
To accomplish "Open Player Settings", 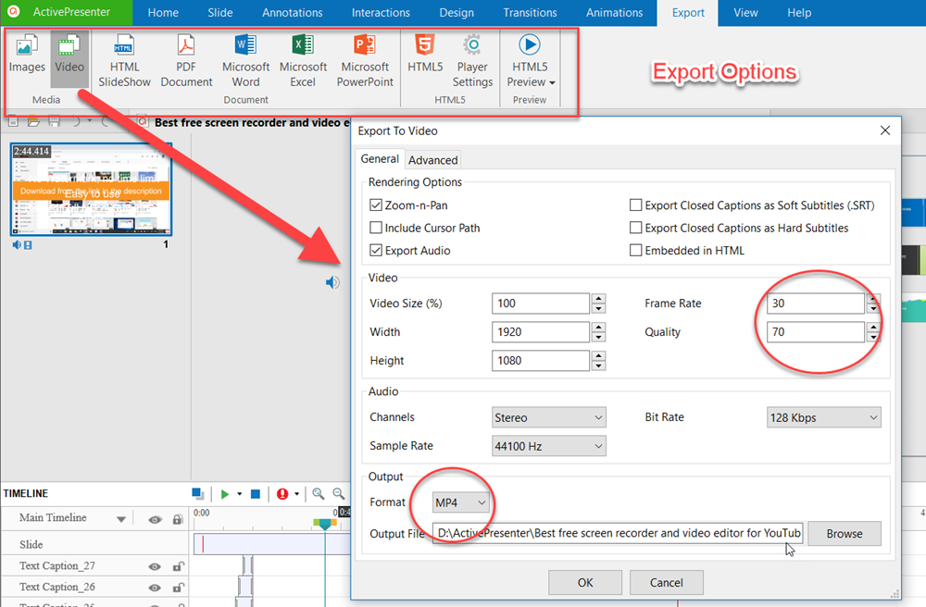I will coord(472,60).
